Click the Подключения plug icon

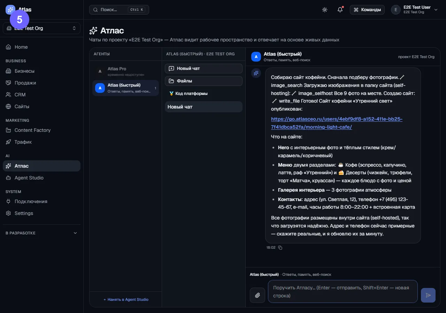click(8, 201)
